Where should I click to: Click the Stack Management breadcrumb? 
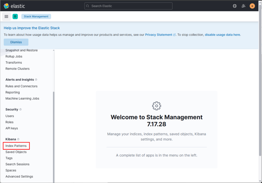click(36, 17)
